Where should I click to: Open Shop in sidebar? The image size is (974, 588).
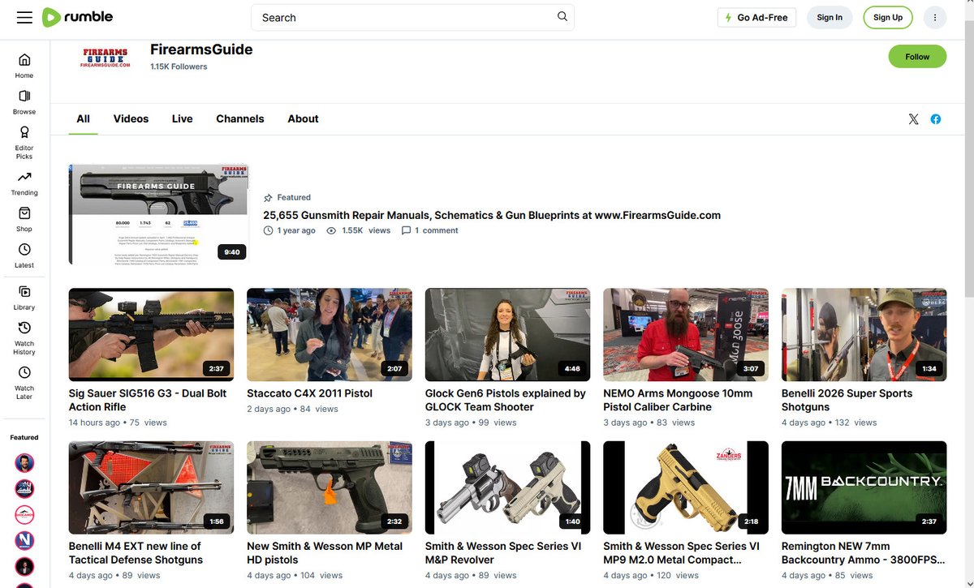tap(24, 219)
